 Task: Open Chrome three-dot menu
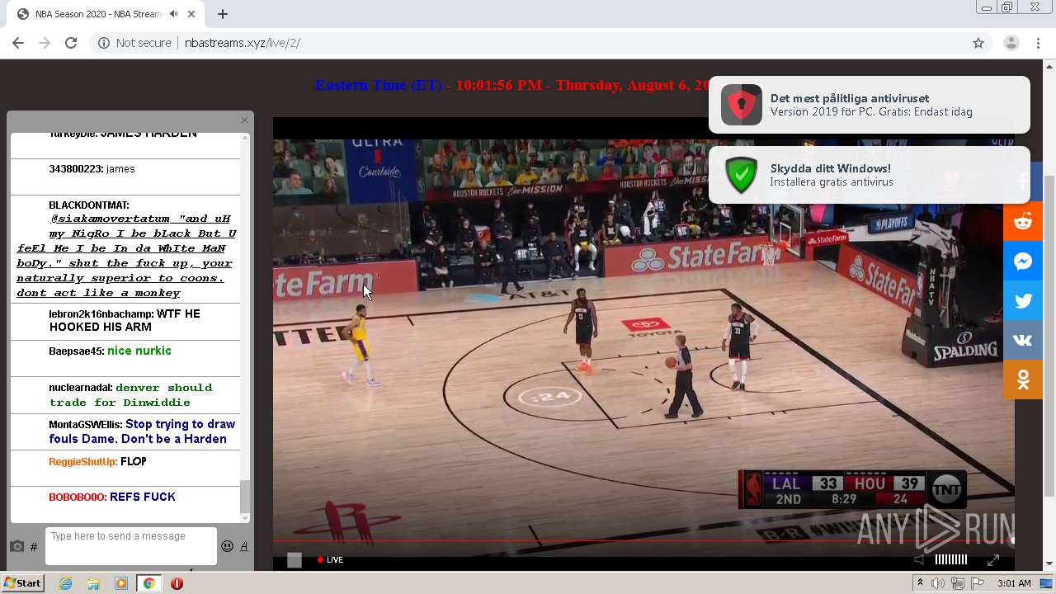1039,43
